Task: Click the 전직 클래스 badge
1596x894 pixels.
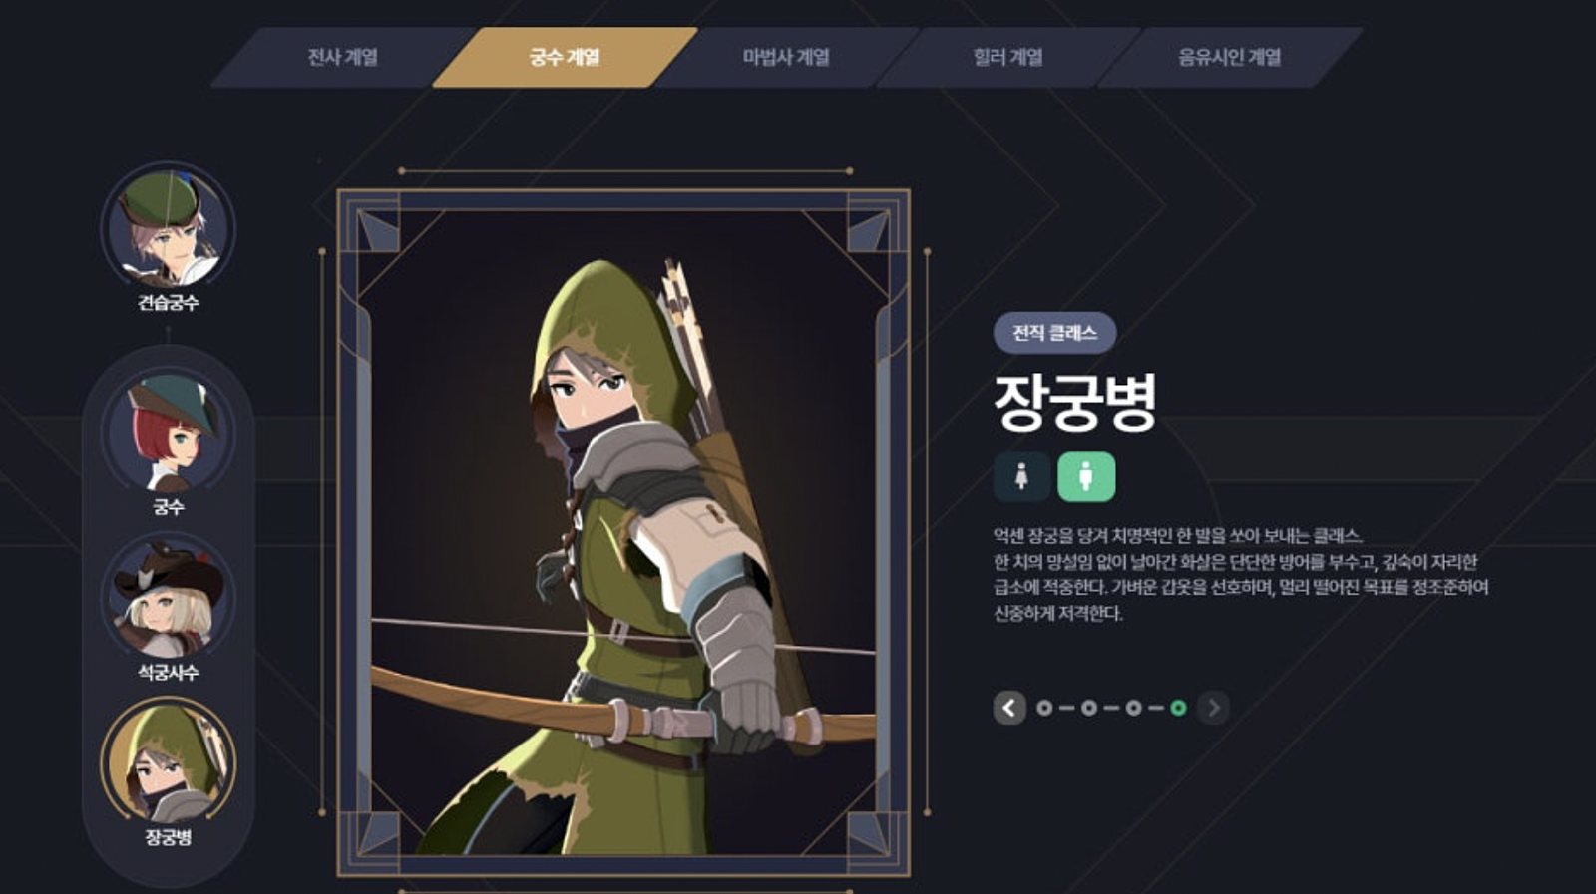Action: 1054,333
